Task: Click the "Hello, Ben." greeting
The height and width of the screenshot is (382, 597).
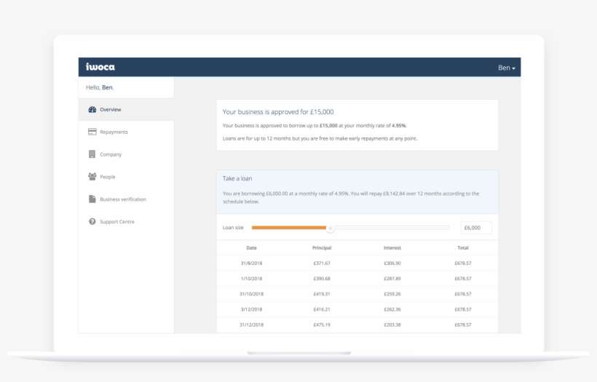Action: pos(100,87)
